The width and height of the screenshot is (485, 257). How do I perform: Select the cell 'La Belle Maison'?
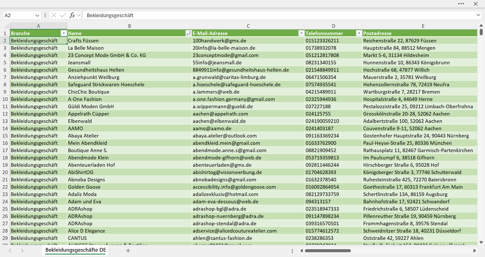[130, 48]
